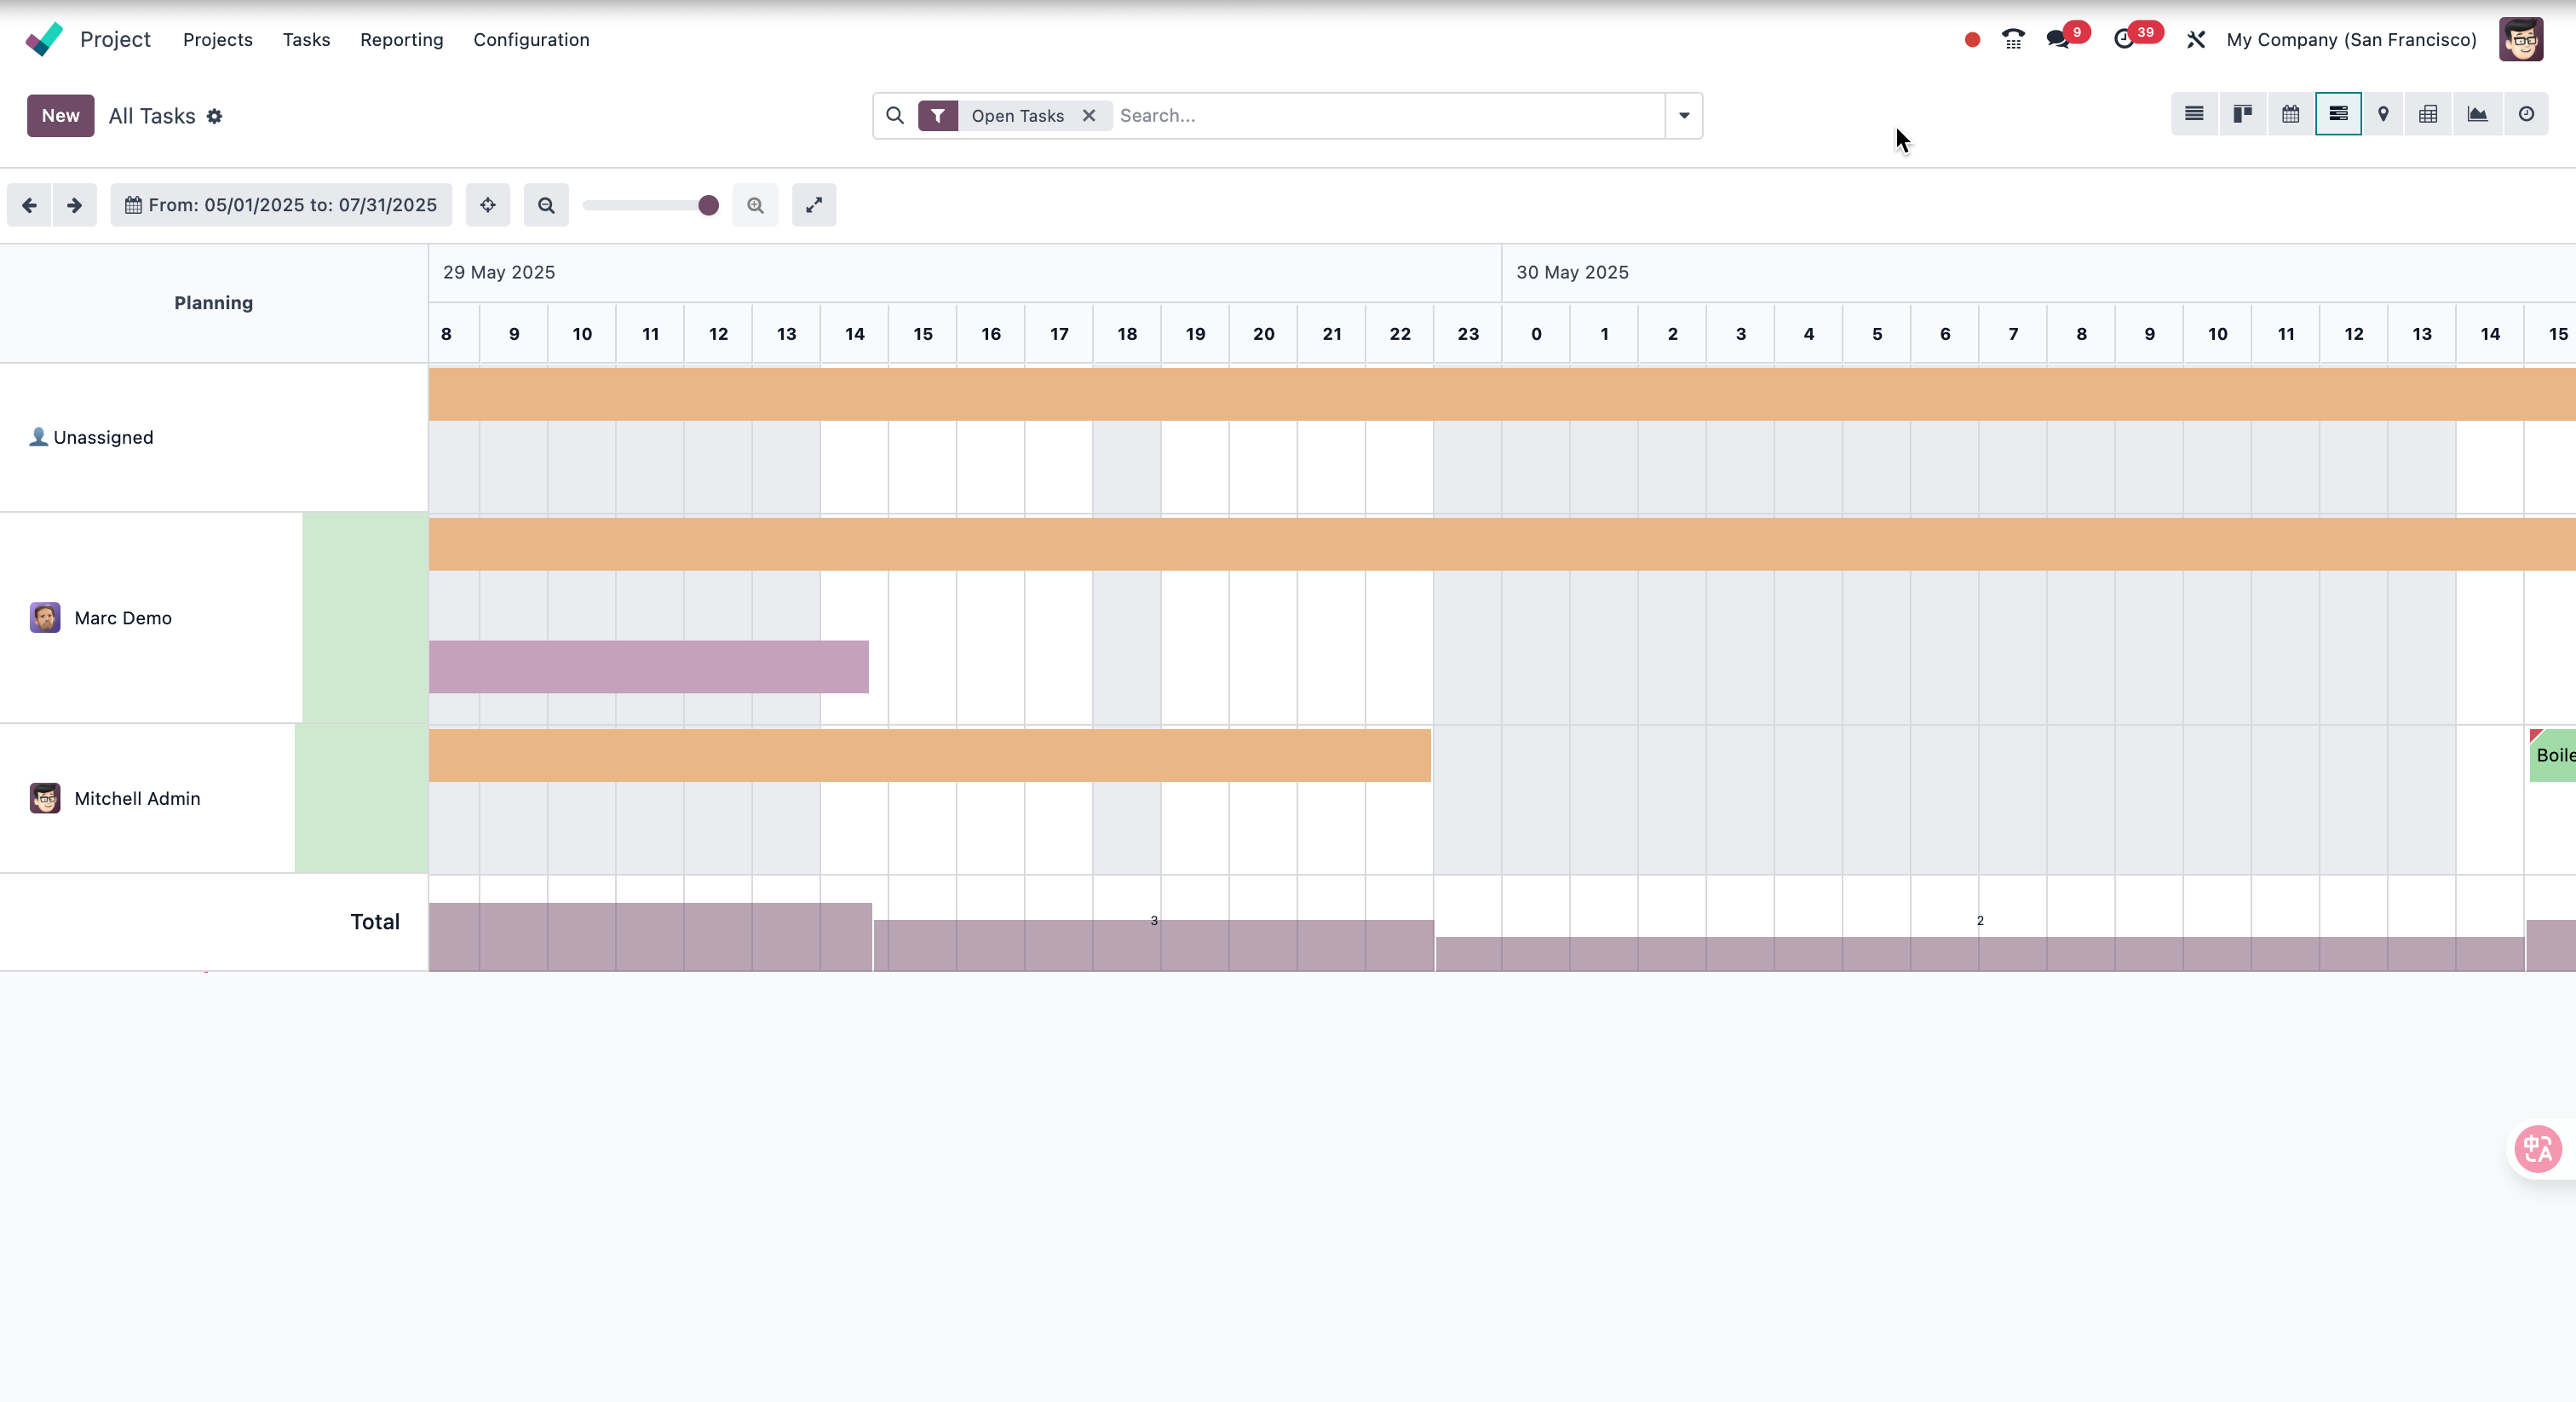
Task: Open the graph view
Action: (x=2477, y=114)
